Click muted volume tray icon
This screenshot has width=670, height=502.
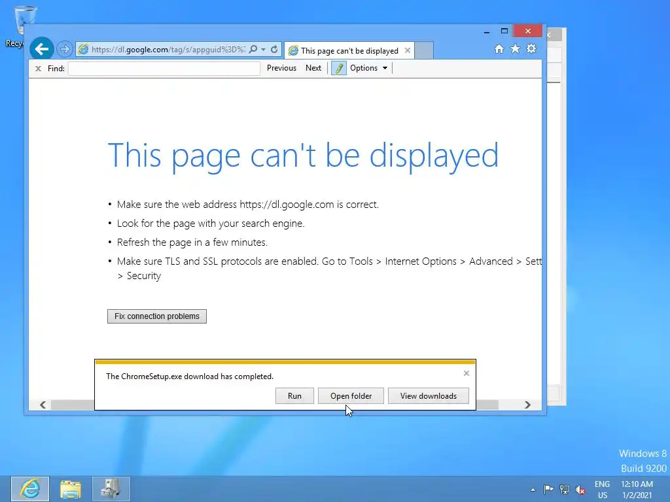coord(580,490)
